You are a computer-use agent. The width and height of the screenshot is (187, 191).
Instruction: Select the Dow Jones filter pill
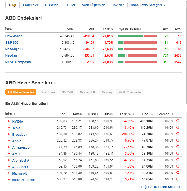[48, 92]
